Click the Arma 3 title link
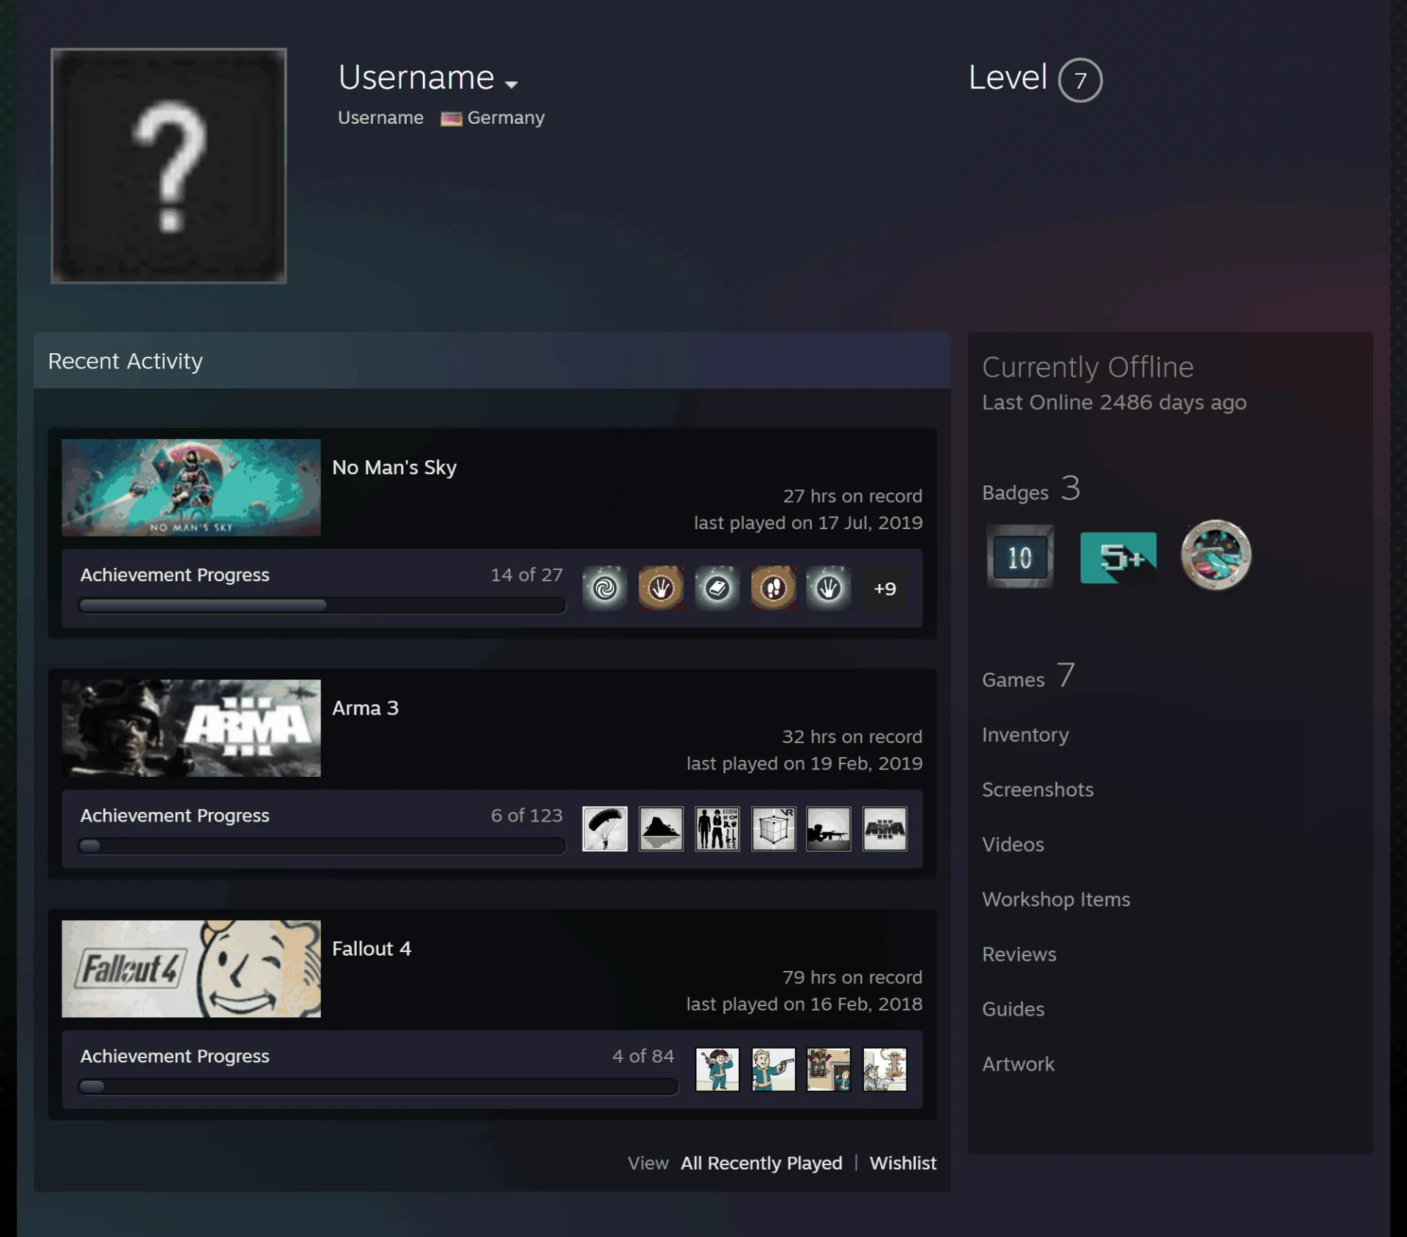1407x1237 pixels. (x=365, y=708)
